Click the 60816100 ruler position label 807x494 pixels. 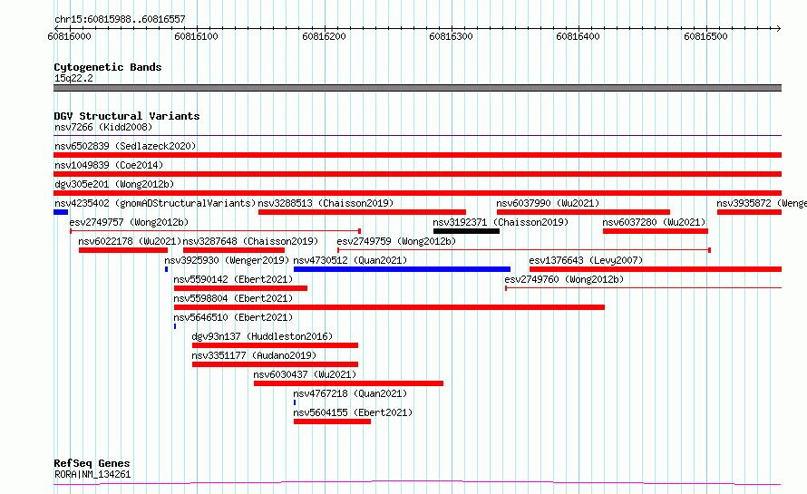click(196, 36)
